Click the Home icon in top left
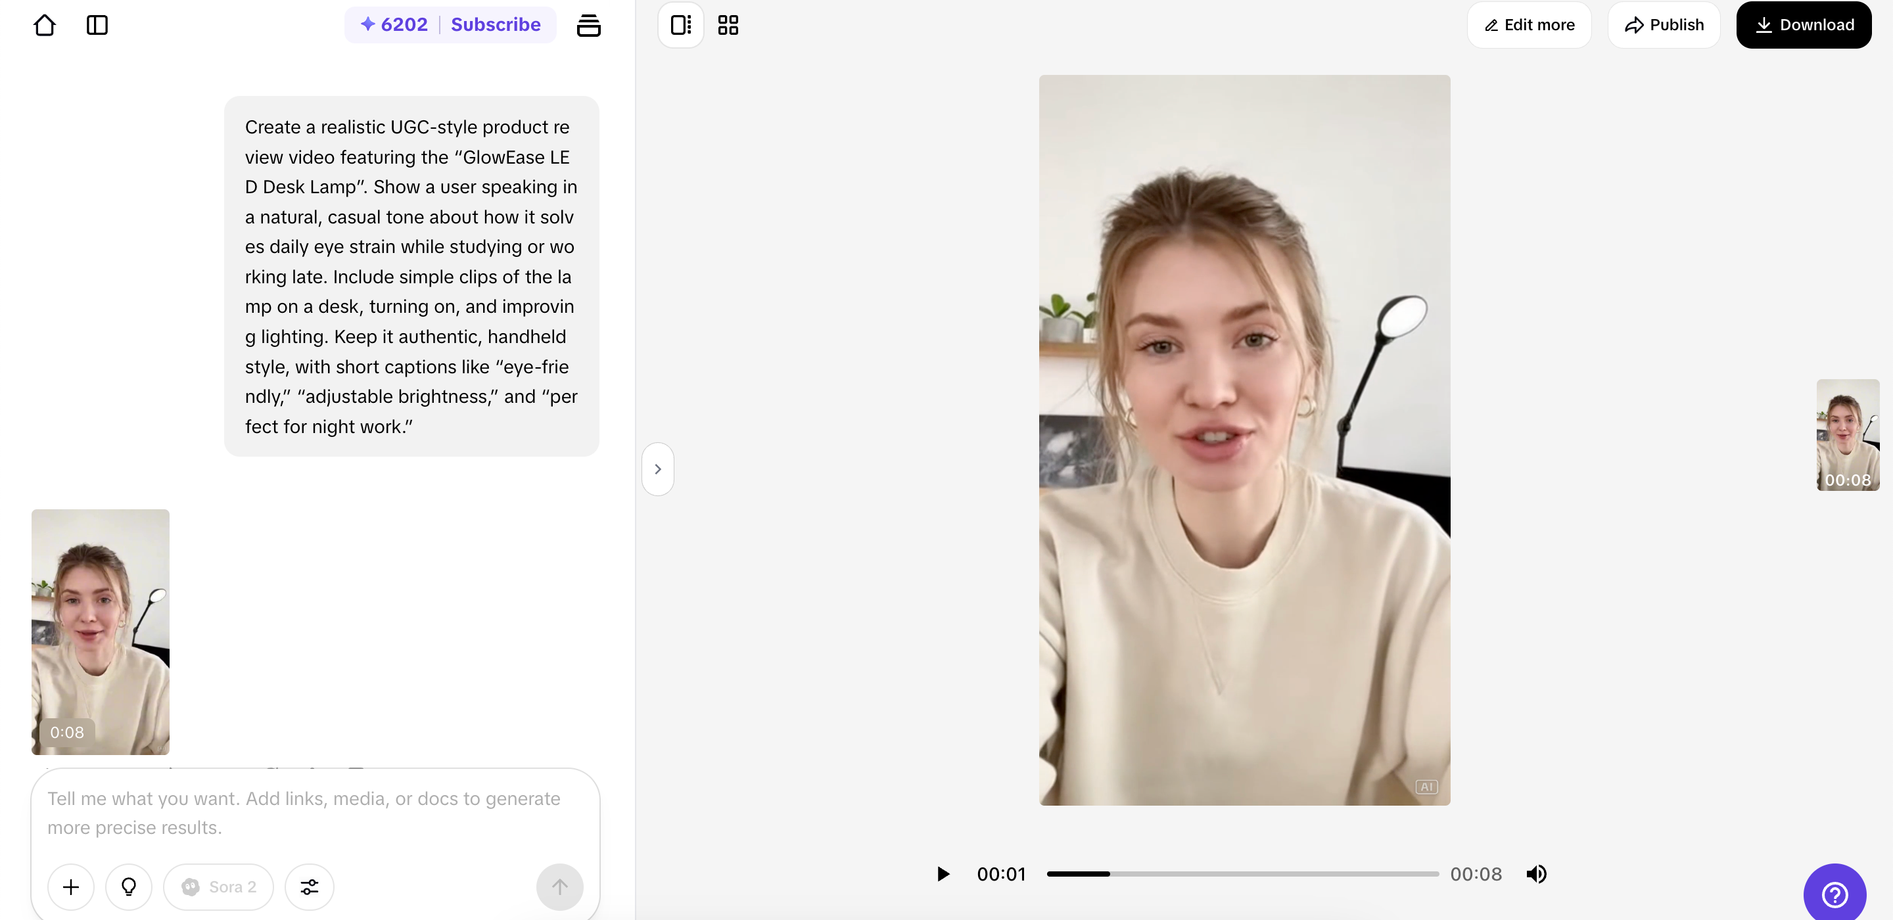Viewport: 1893px width, 920px height. [x=45, y=25]
